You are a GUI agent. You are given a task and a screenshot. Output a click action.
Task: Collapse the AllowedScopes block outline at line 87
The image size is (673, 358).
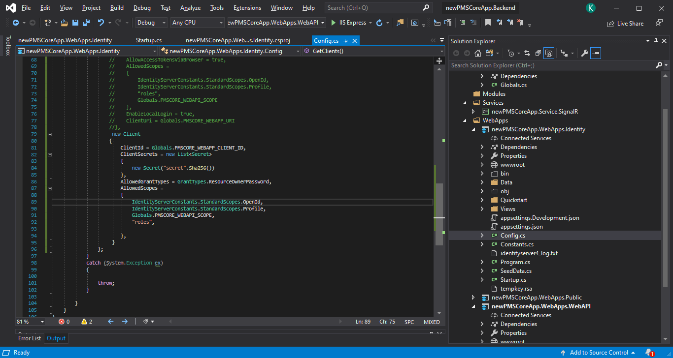[x=50, y=188]
